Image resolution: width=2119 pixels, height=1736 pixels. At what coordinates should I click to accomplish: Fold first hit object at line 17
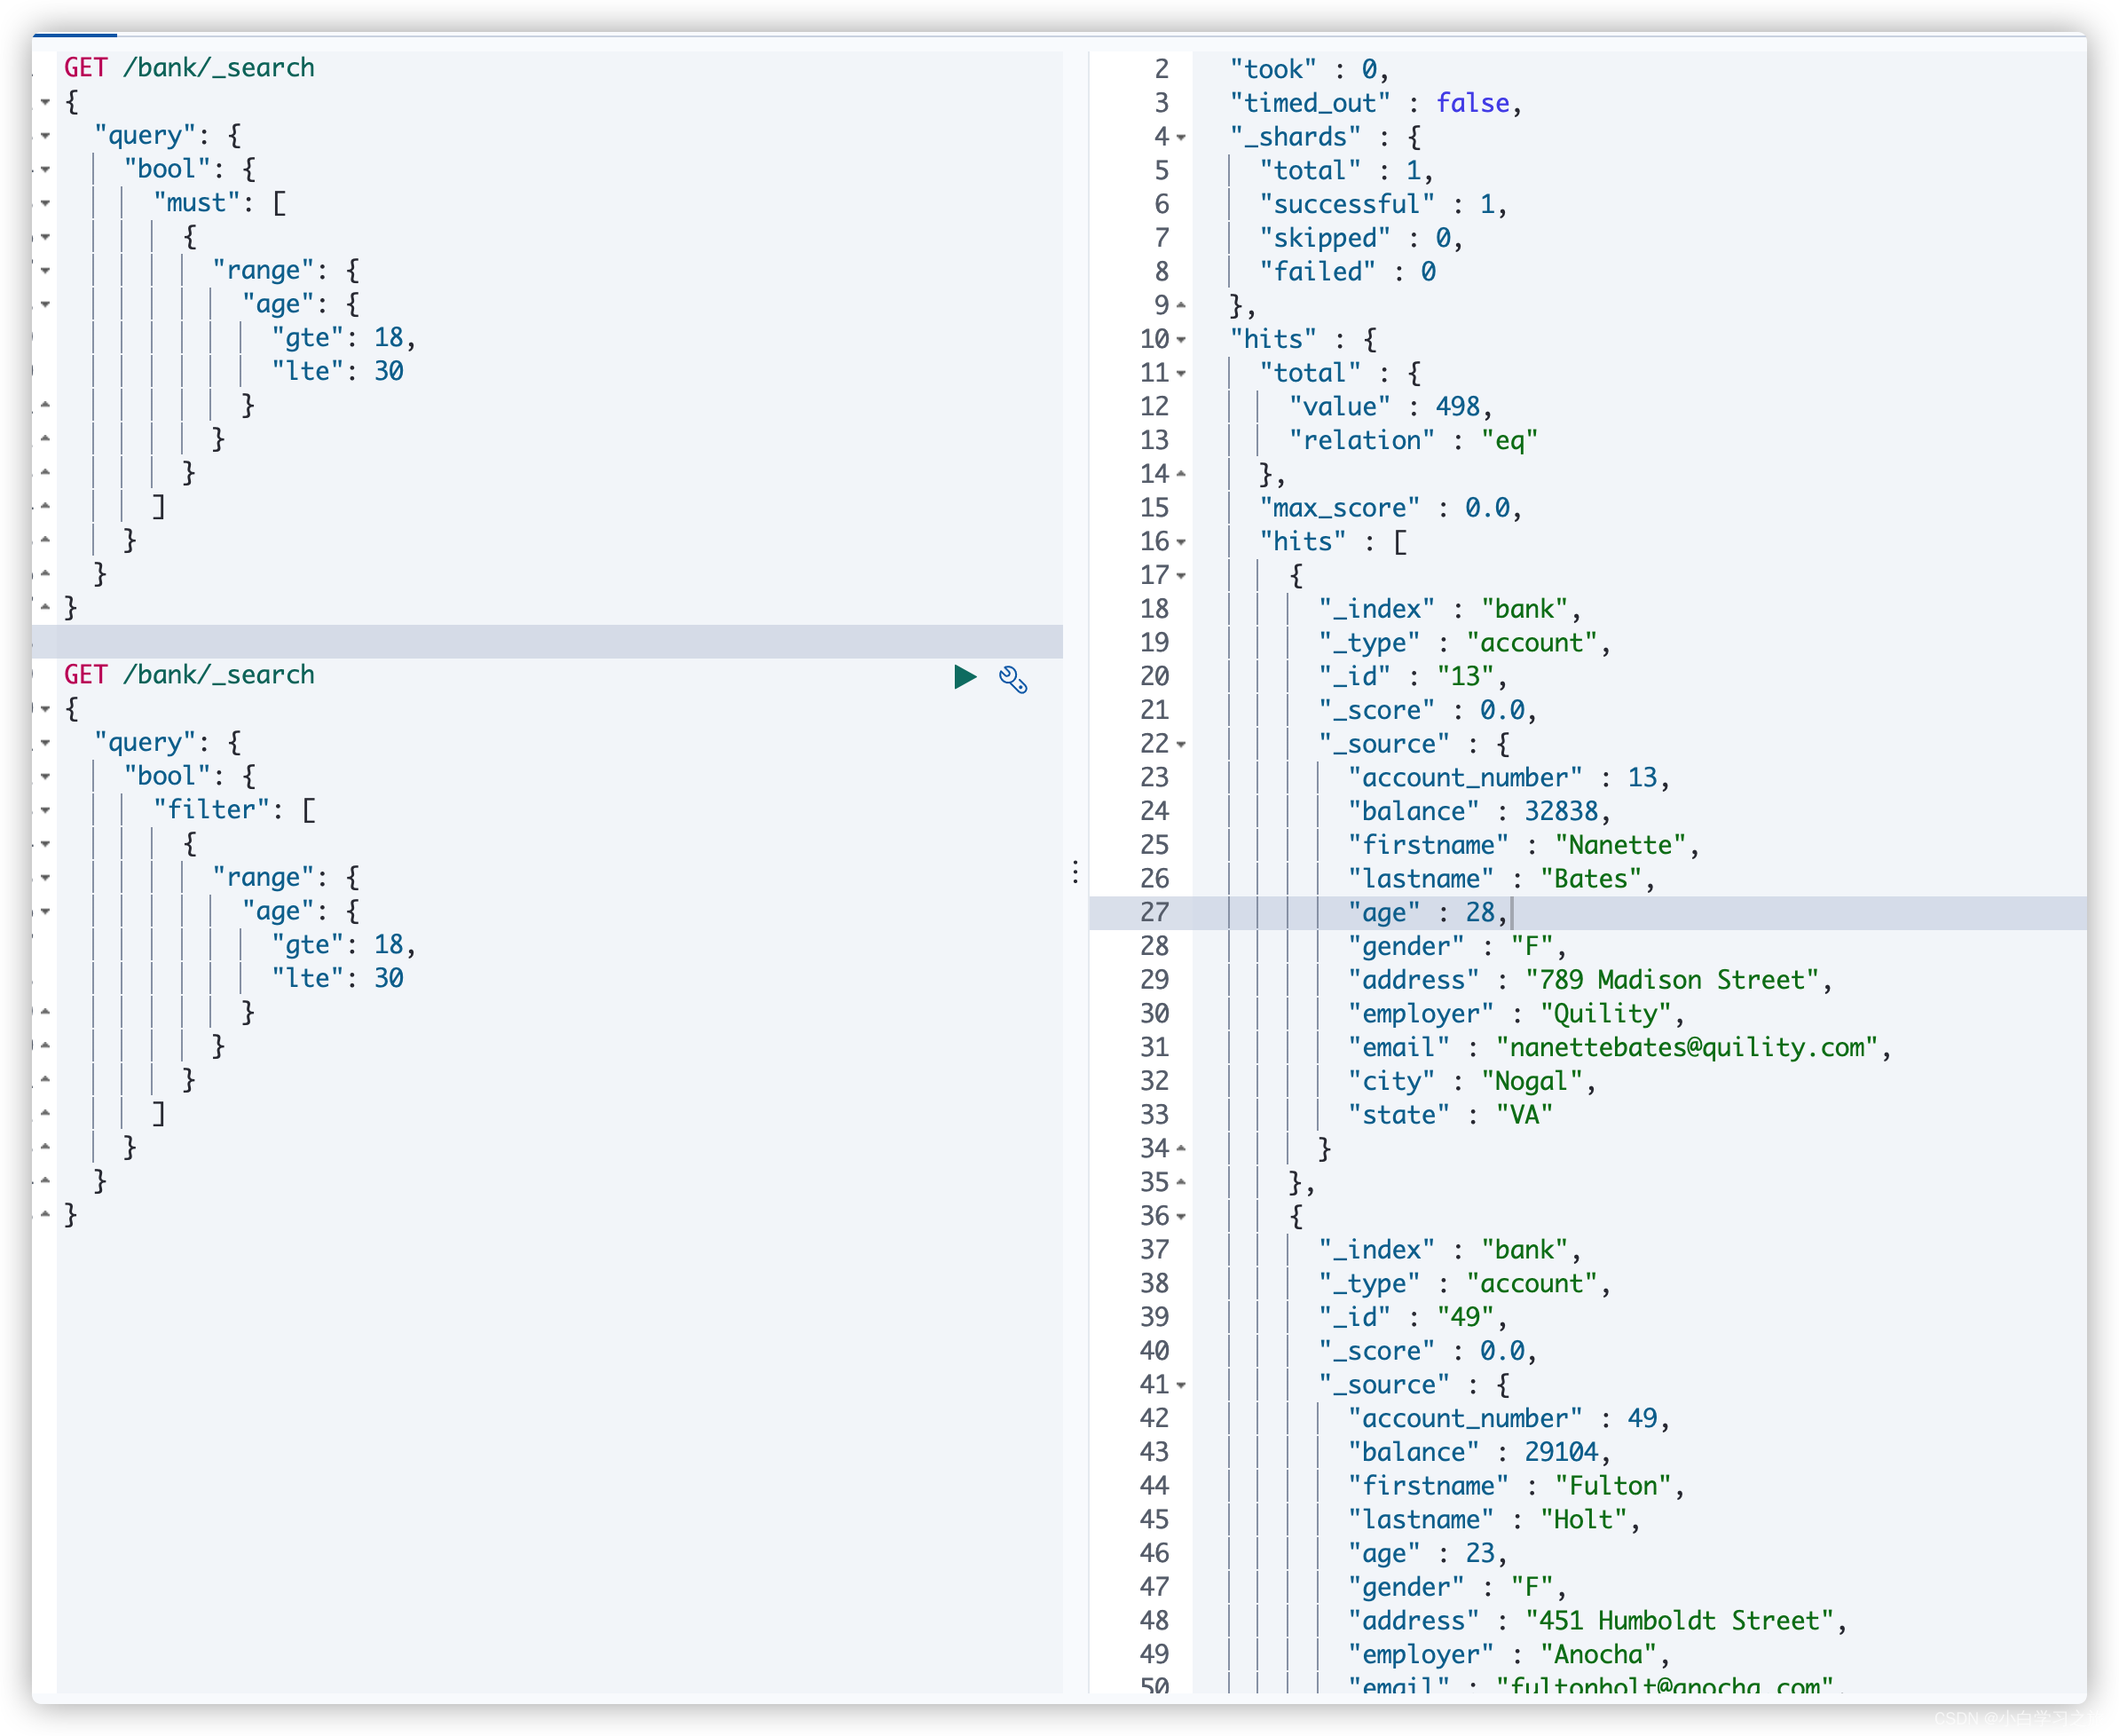click(x=1181, y=576)
